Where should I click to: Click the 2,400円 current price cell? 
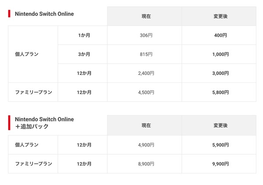(144, 73)
